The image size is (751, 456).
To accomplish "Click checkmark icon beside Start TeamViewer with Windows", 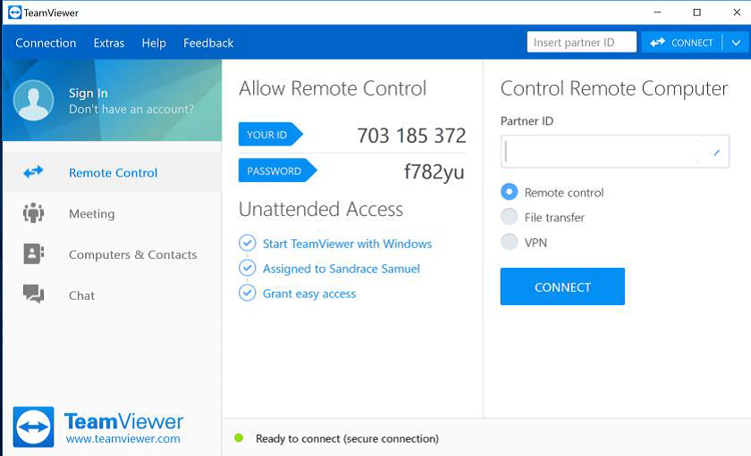I will tap(247, 244).
